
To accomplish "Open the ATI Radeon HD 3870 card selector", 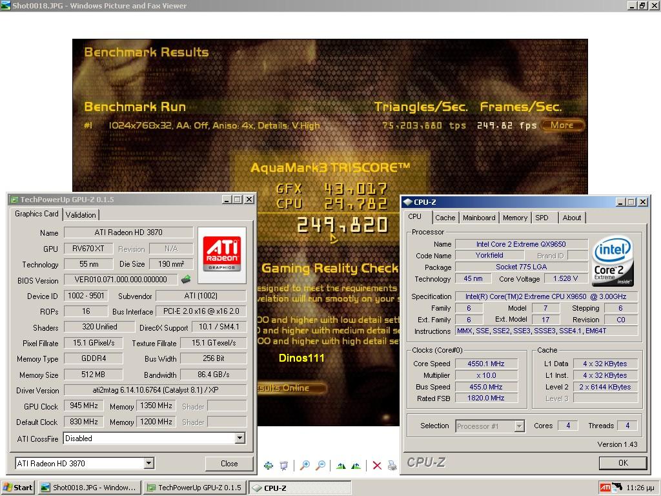I will [148, 463].
